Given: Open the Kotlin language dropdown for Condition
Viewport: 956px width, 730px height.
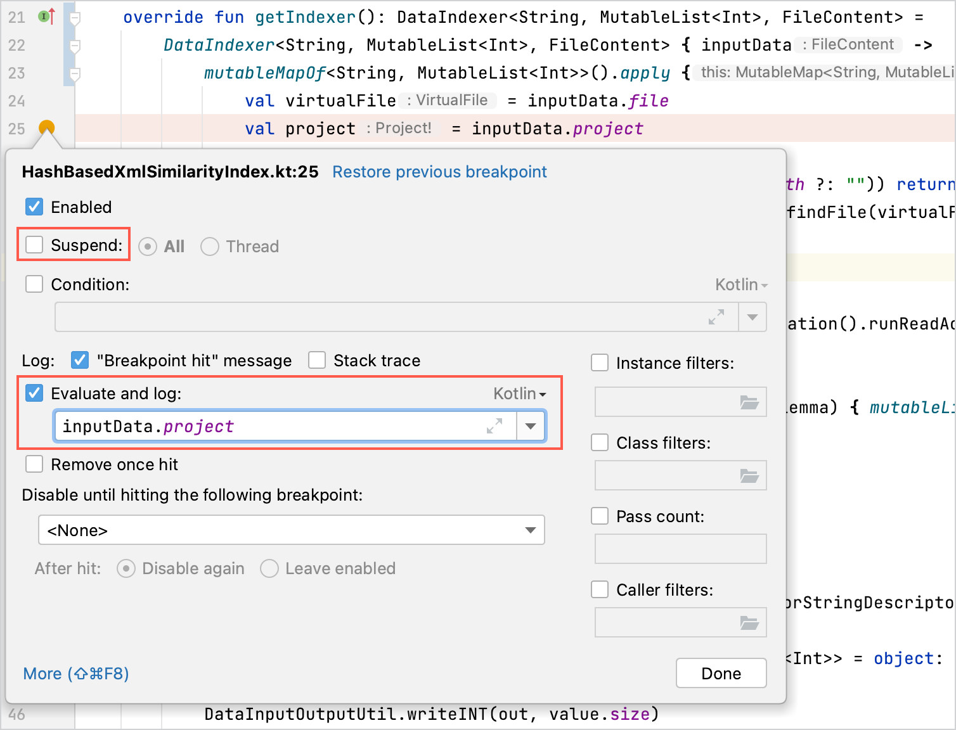Looking at the screenshot, I should [740, 284].
